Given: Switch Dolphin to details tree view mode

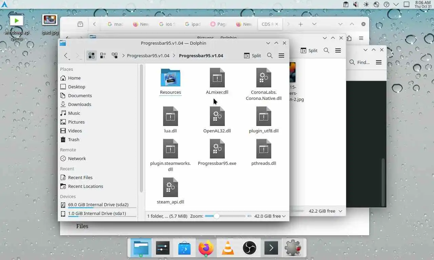Looking at the screenshot, I should [115, 56].
